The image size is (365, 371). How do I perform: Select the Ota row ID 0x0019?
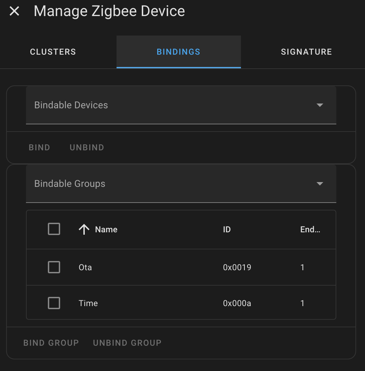click(237, 267)
